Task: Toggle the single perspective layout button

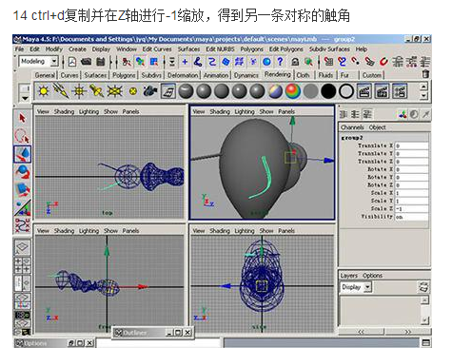Action: point(22,247)
